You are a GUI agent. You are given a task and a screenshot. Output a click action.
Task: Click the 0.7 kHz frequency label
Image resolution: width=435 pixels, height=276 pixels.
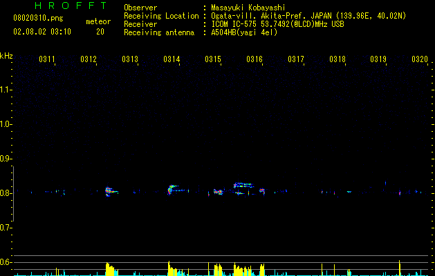pos(6,228)
